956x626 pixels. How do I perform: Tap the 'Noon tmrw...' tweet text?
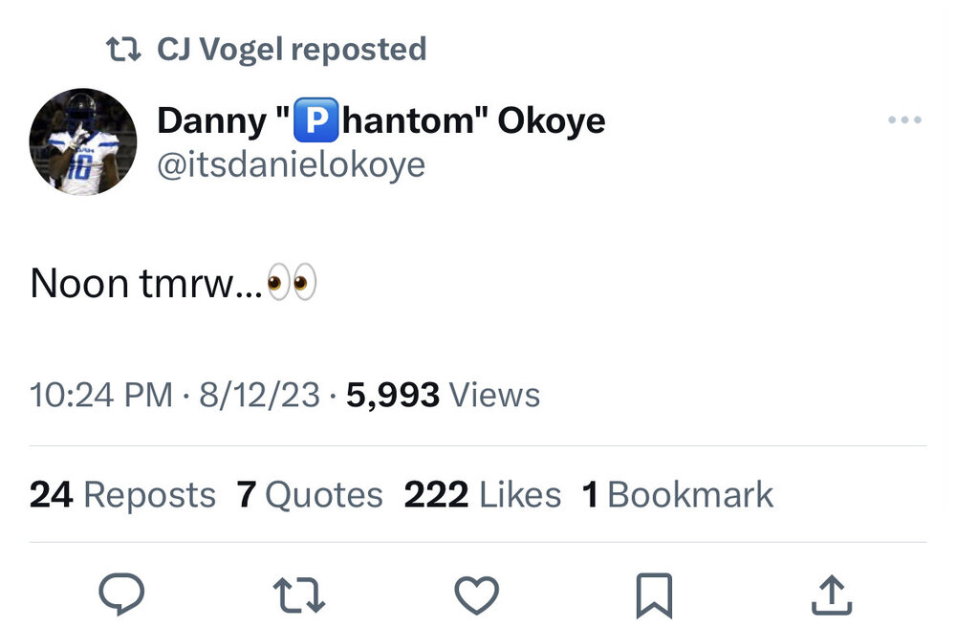(145, 284)
